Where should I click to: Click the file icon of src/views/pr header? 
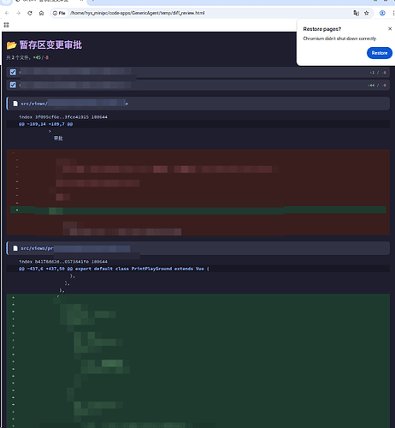[x=15, y=248]
